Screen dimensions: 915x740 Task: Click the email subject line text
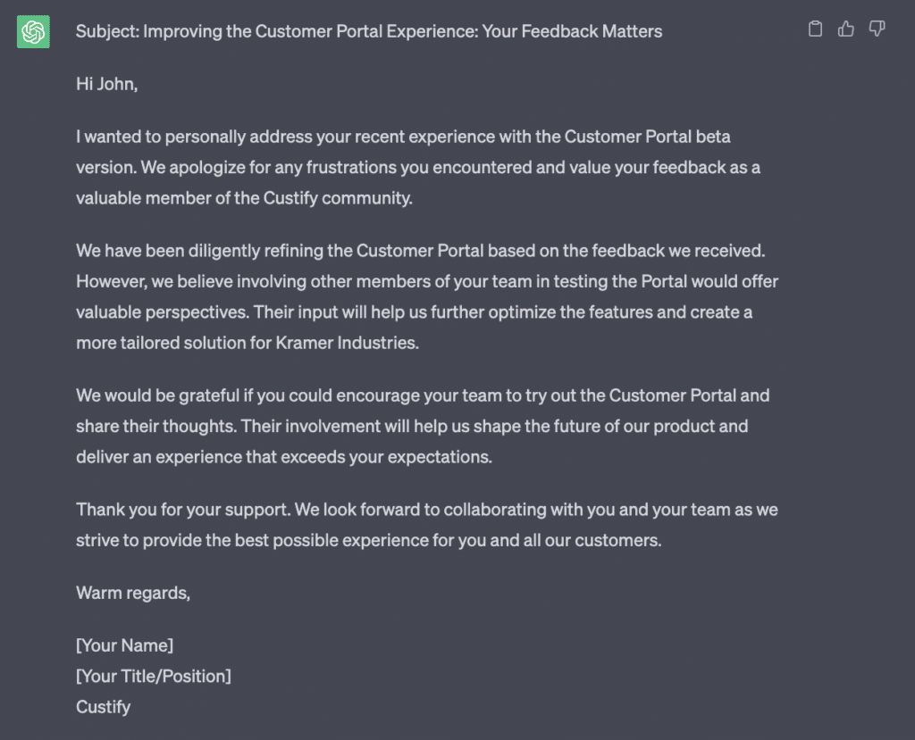[369, 31]
